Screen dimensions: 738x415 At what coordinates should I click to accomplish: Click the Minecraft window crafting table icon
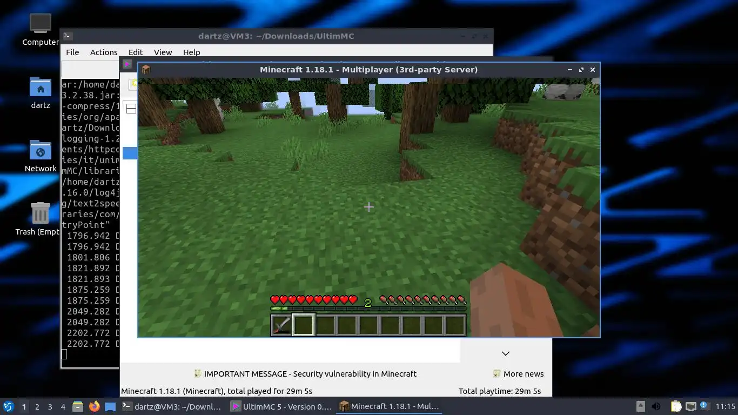146,70
